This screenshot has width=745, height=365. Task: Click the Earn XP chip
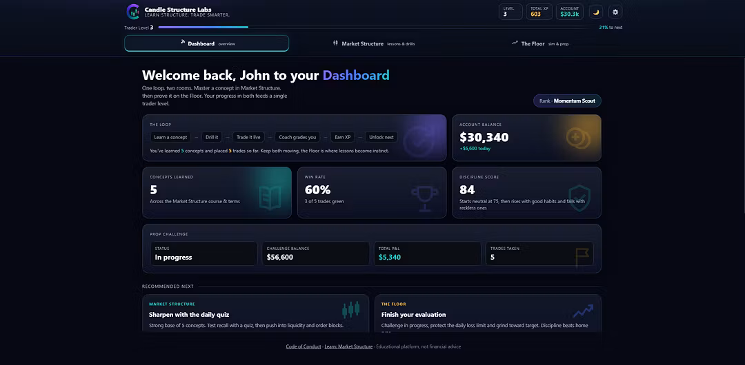click(343, 137)
